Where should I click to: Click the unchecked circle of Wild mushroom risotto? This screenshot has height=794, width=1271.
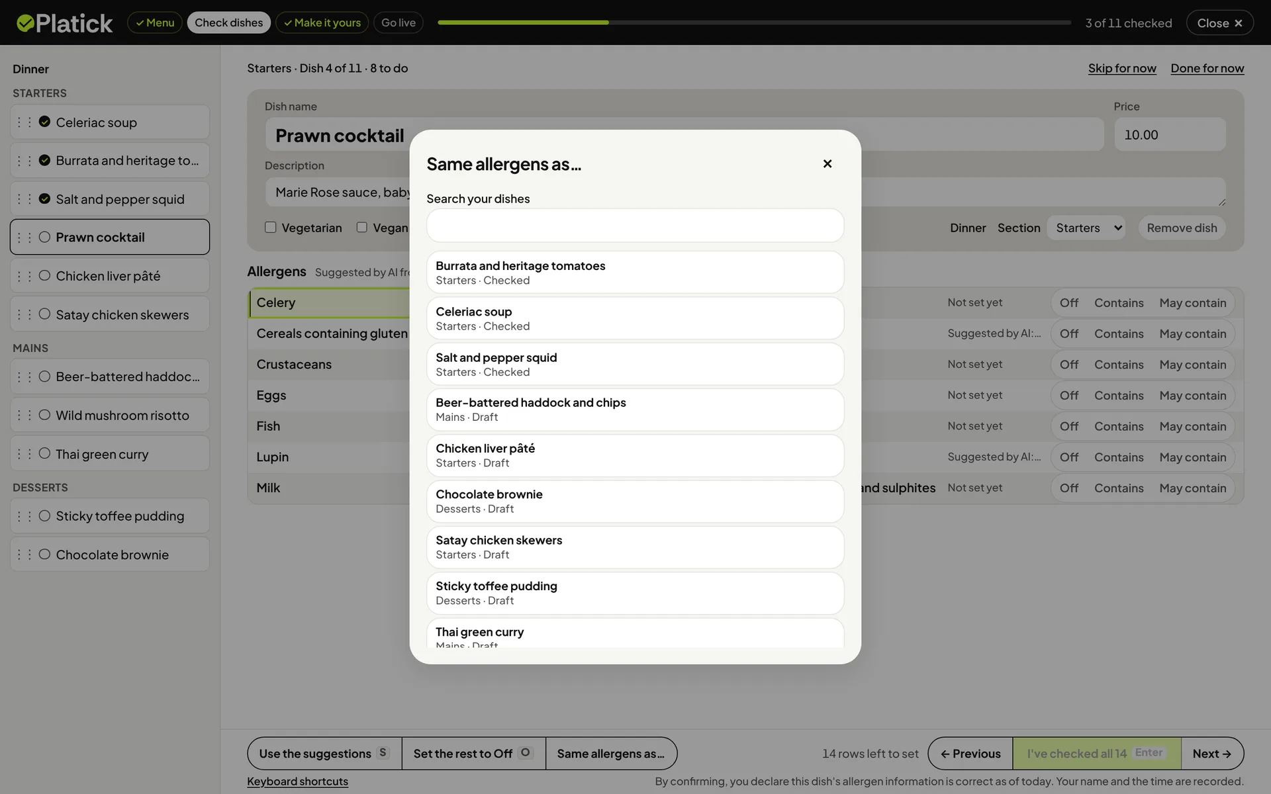click(44, 415)
